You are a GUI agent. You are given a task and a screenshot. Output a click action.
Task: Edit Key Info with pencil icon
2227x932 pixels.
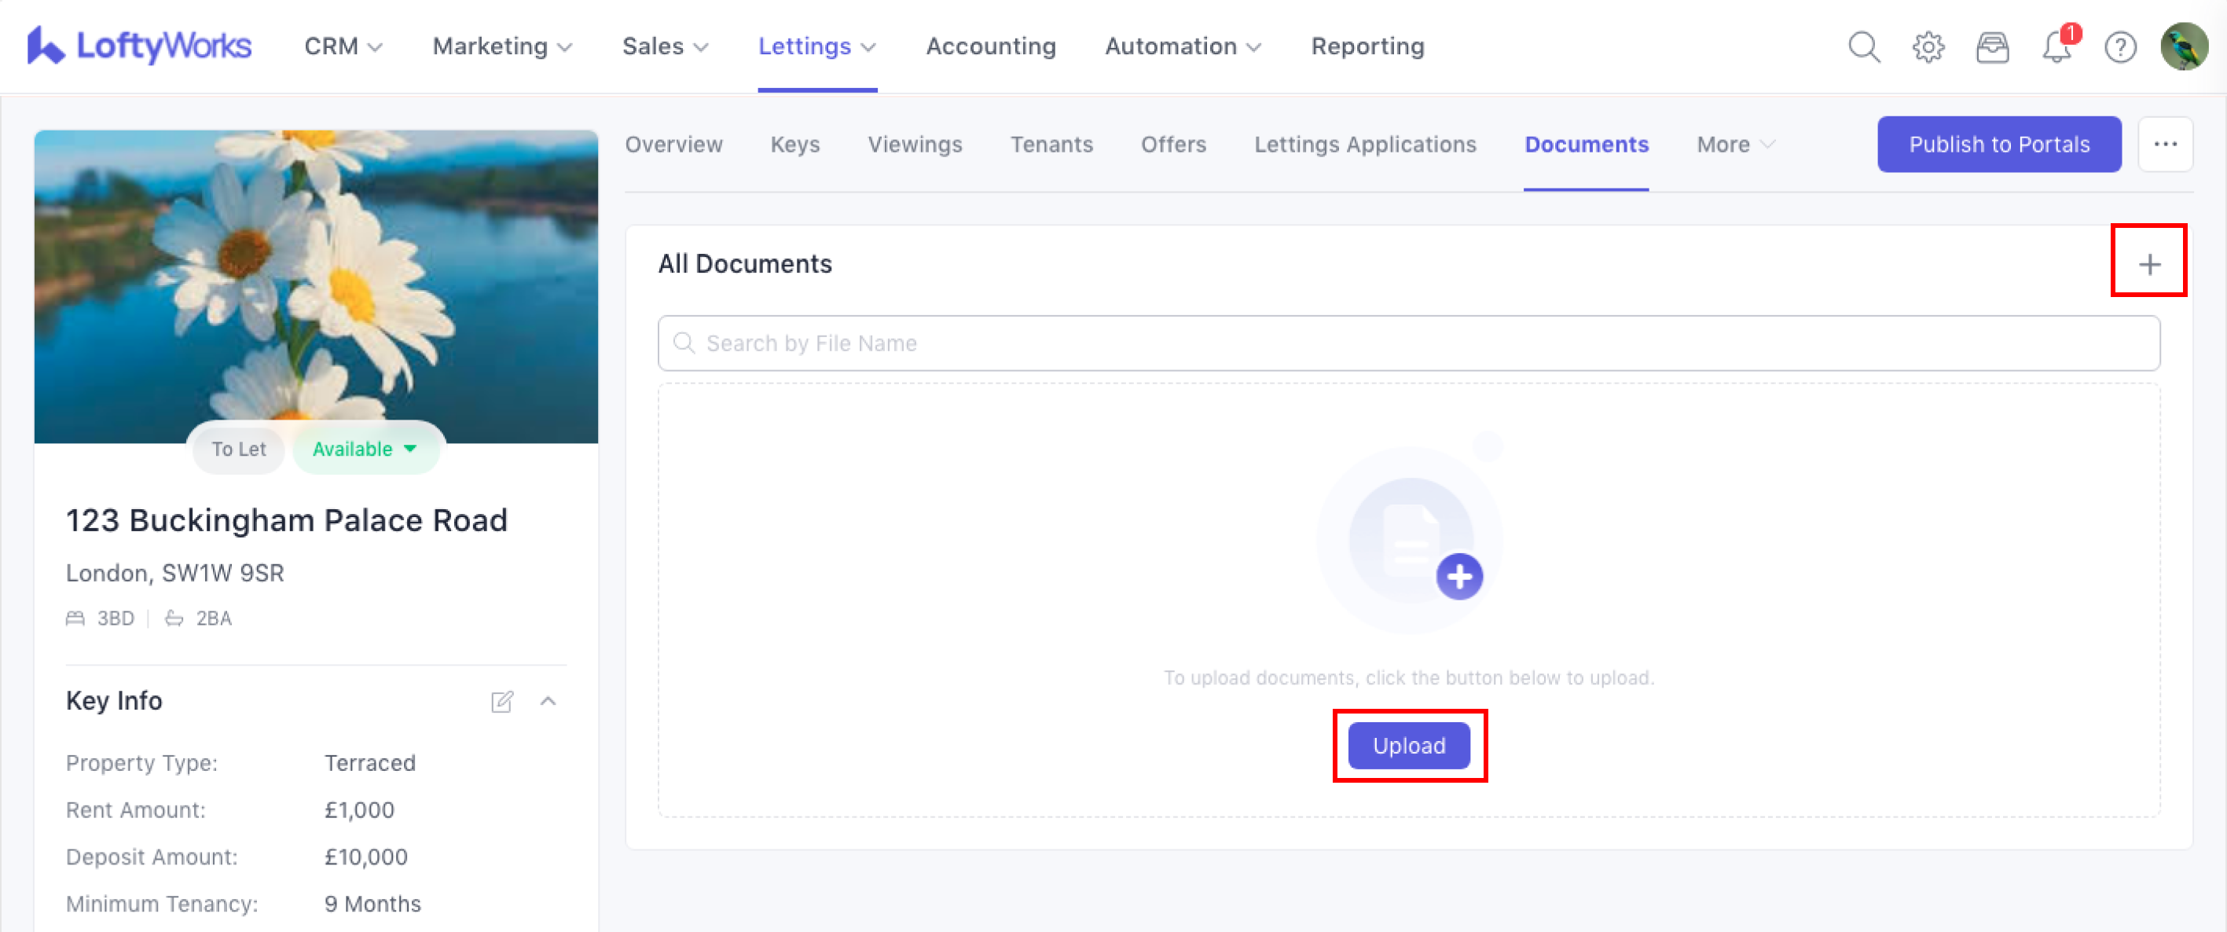tap(502, 700)
